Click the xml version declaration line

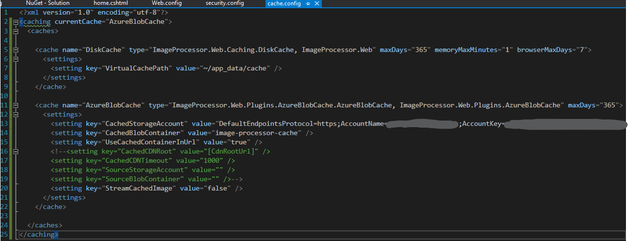click(94, 12)
